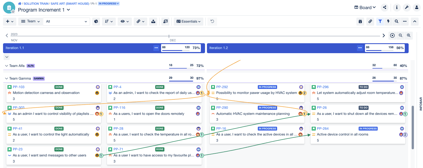Open the sort order dropdown
423x168 pixels.
109,21
